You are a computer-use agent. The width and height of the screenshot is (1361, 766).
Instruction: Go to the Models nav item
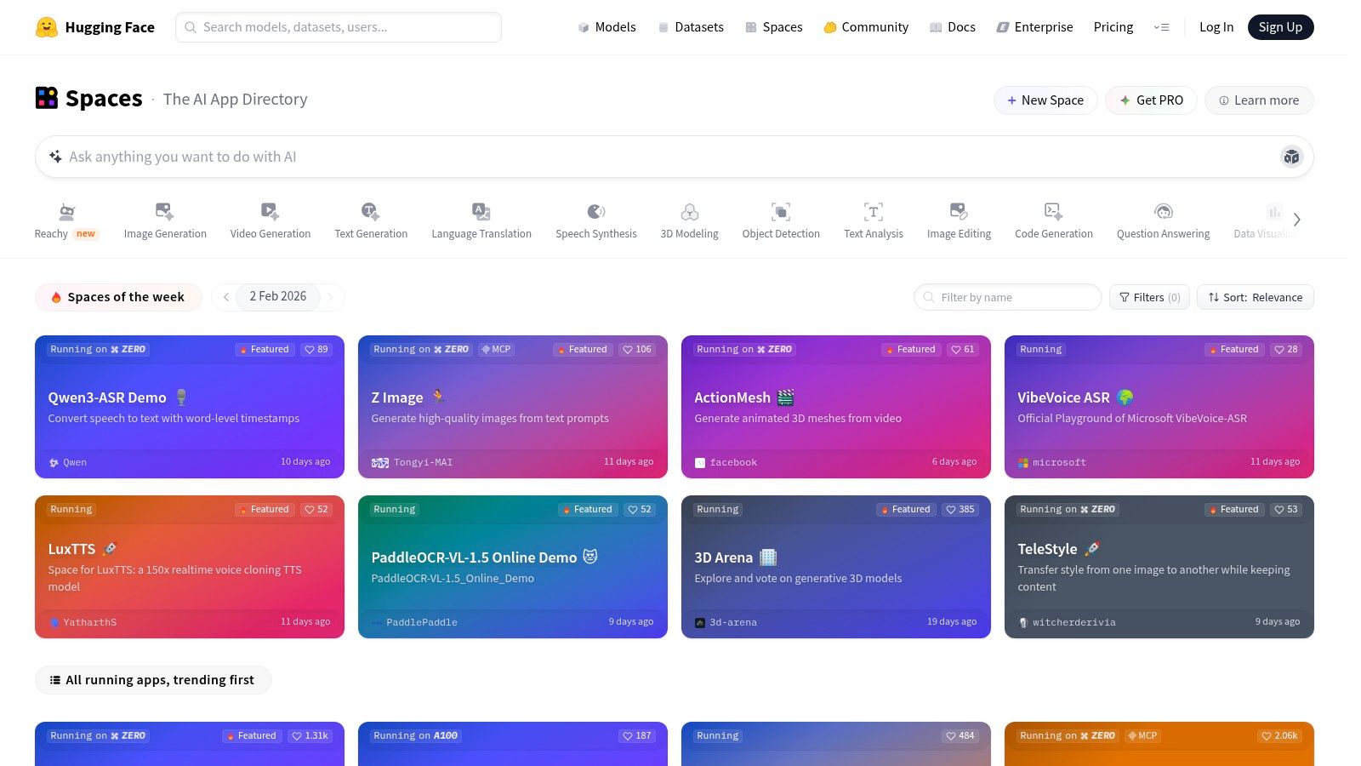(606, 27)
